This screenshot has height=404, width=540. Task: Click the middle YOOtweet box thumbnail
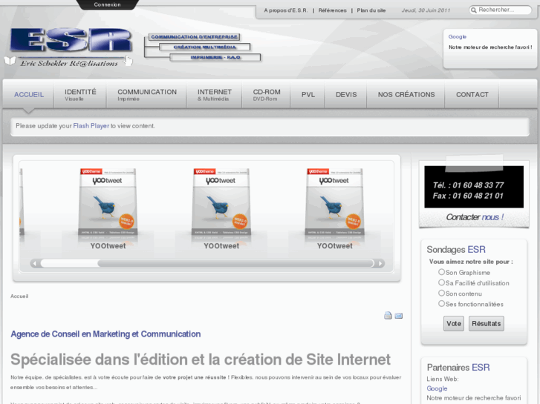point(221,203)
